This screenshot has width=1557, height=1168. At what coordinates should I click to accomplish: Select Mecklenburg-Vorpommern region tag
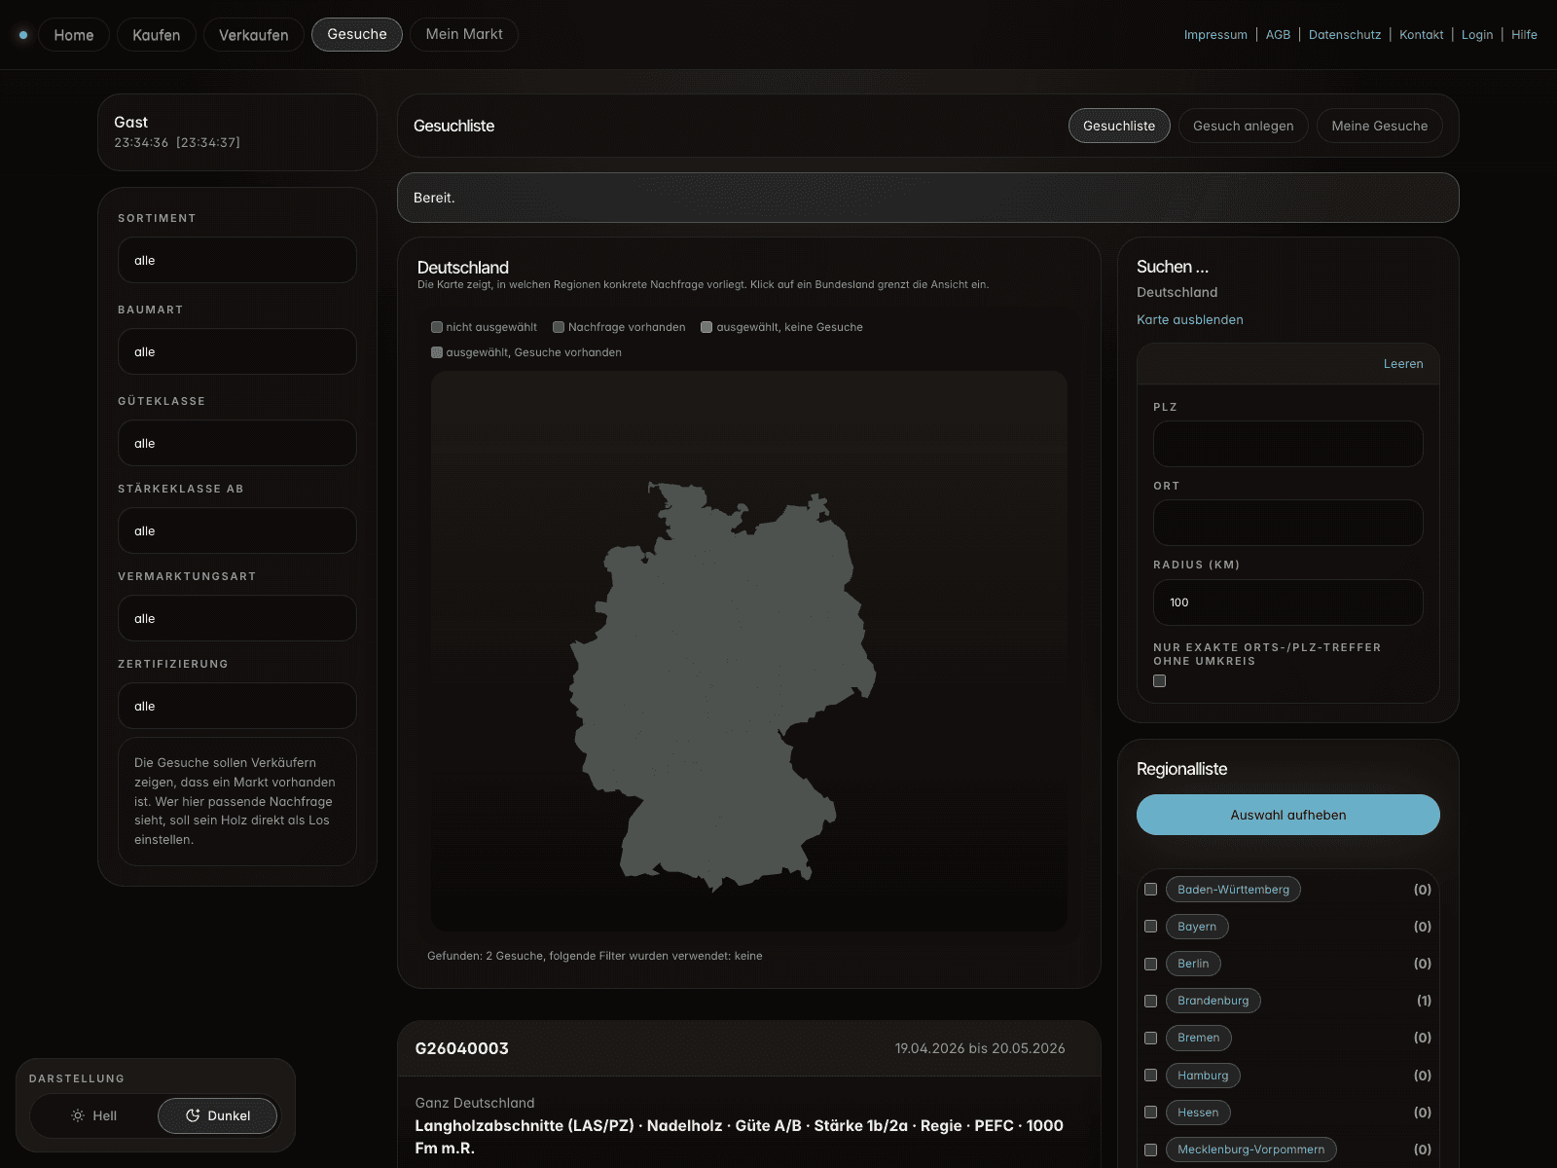1251,1150
